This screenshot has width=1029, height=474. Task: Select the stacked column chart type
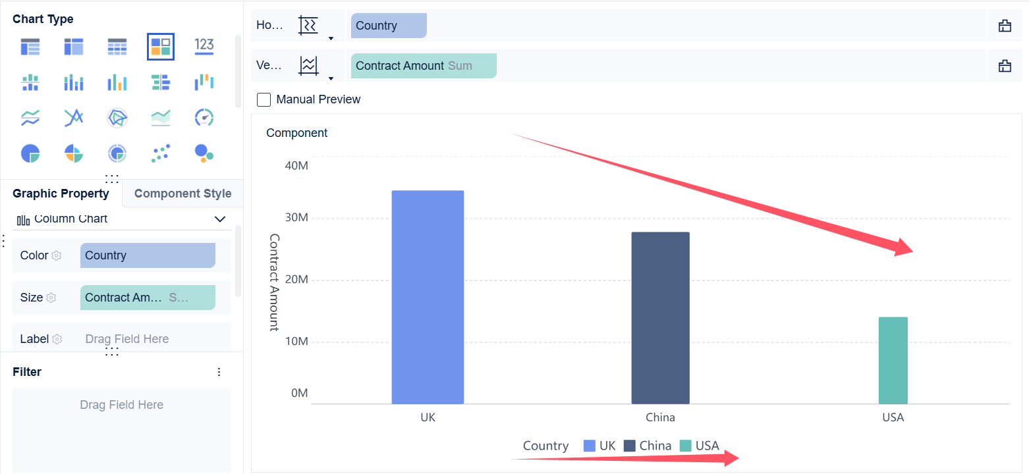(74, 82)
